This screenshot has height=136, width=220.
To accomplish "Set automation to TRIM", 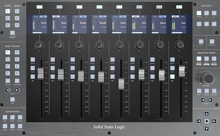I will click(x=5, y=126).
